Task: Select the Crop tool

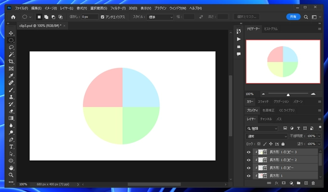Action: click(x=11, y=61)
